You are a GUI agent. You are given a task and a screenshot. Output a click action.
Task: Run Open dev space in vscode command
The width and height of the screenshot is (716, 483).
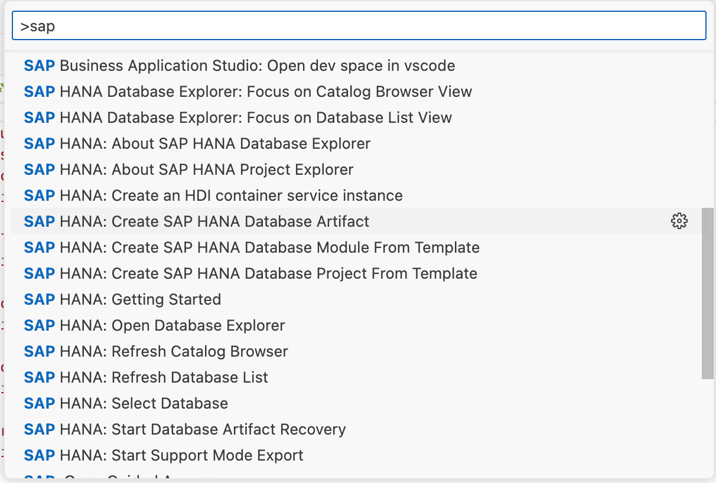tap(239, 66)
